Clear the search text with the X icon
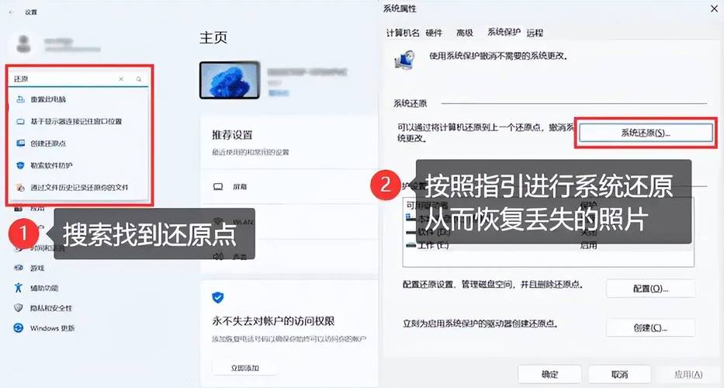This screenshot has width=724, height=388. [x=121, y=79]
